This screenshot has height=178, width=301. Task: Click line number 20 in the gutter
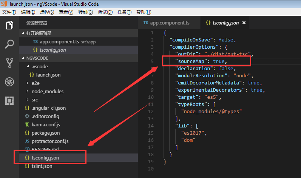(x=151, y=169)
